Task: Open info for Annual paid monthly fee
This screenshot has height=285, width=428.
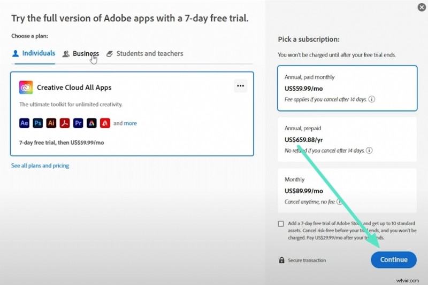Action: point(371,99)
